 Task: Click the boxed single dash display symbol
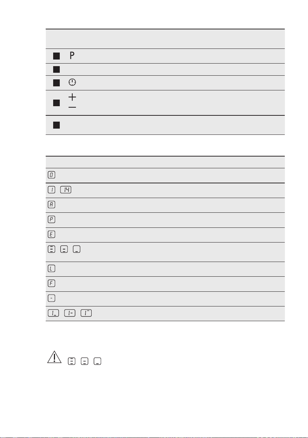[52, 298]
